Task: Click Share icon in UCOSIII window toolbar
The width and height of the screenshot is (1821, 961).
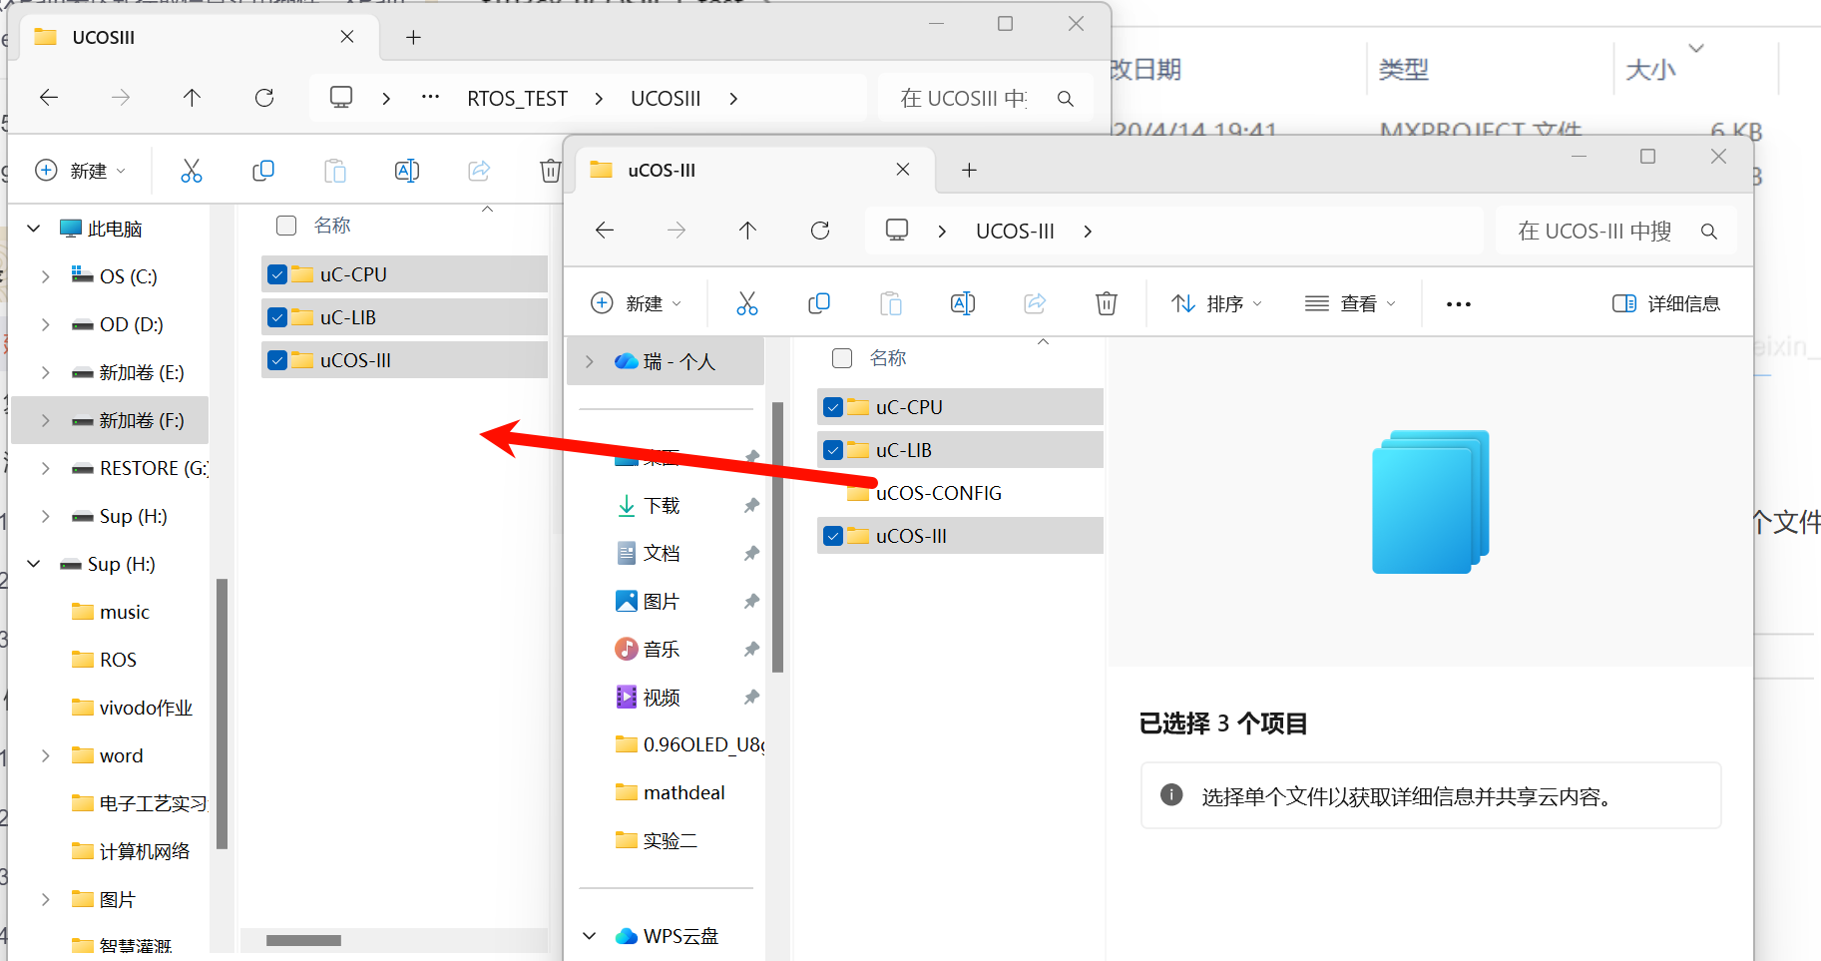Action: click(x=479, y=171)
